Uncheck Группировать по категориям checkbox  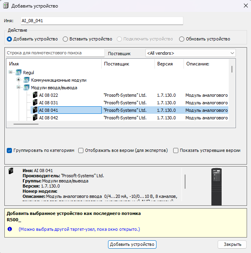(x=10, y=151)
